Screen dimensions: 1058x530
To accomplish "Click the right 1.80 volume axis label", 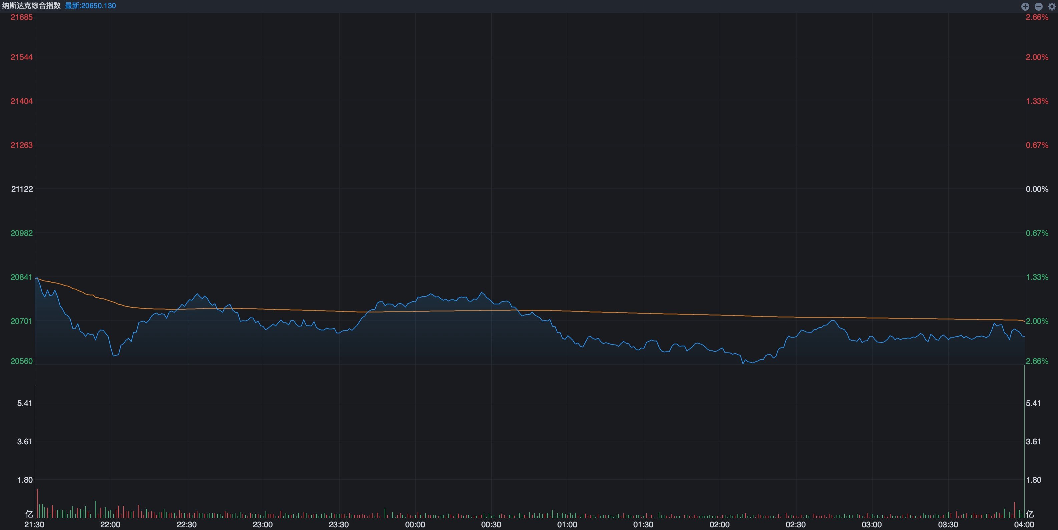I will point(1033,480).
